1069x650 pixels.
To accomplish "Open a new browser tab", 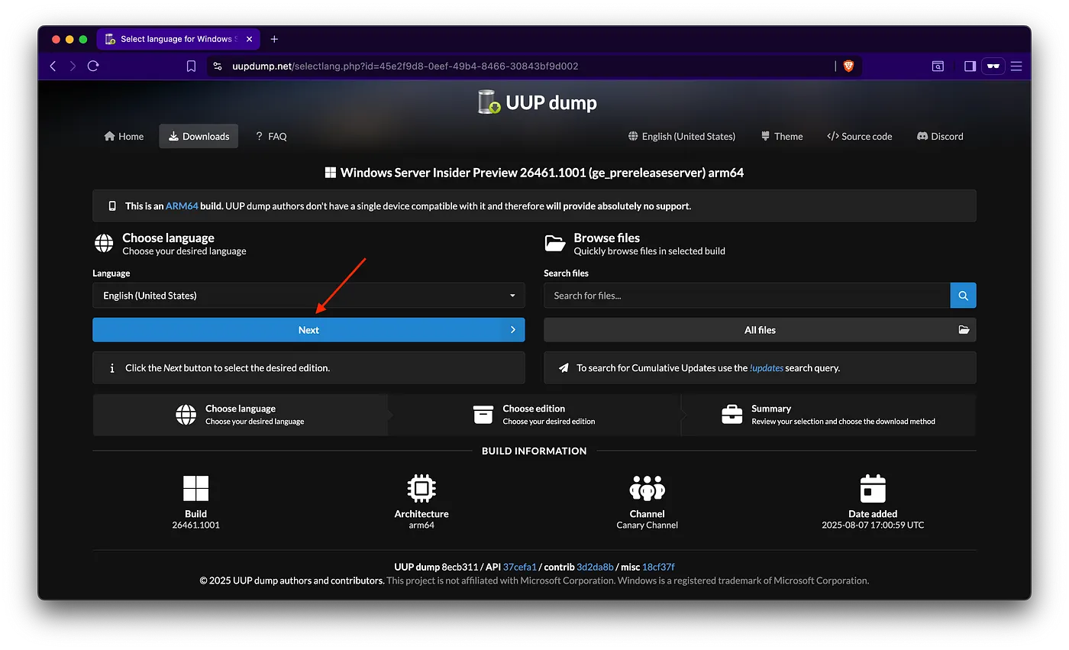I will click(275, 39).
